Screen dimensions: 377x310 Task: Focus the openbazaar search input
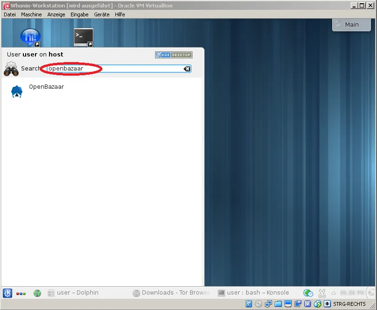click(x=119, y=69)
